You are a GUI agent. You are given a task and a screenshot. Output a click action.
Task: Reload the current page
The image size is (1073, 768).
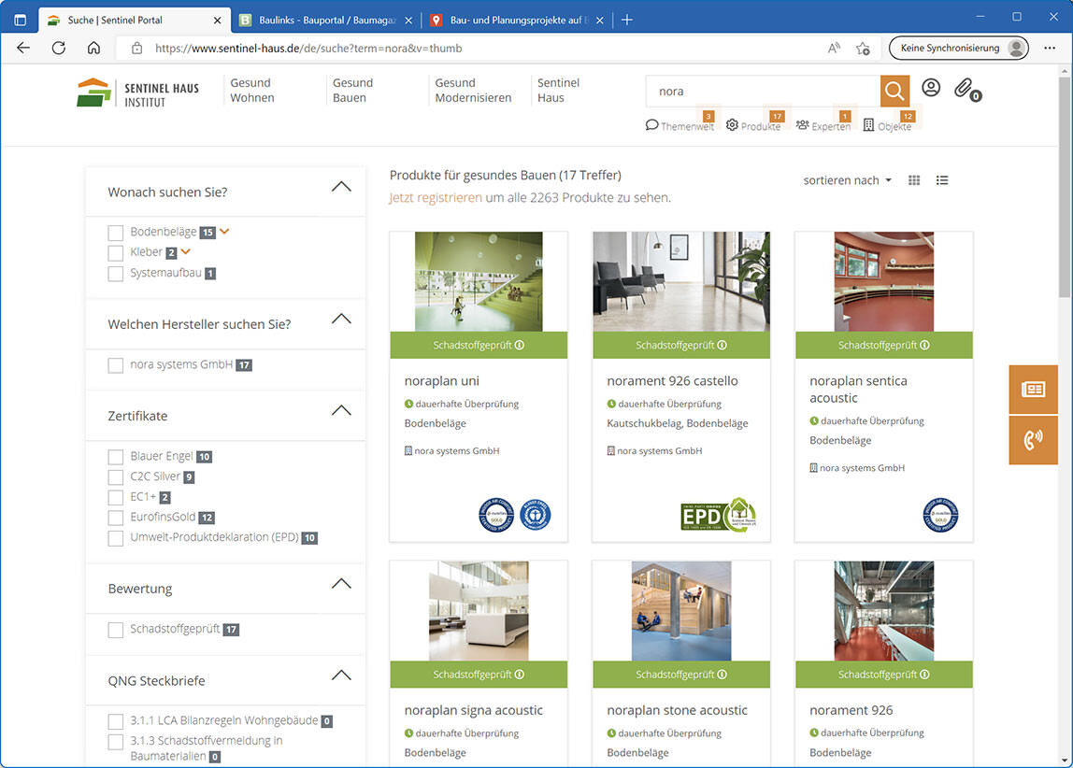59,48
